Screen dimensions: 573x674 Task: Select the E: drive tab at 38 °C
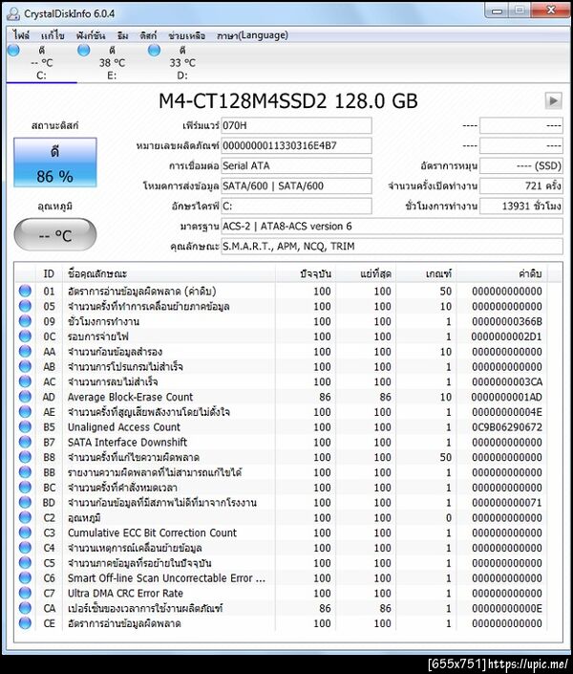112,63
